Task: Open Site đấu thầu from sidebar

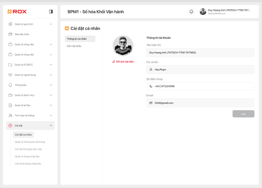Action: coord(22,34)
